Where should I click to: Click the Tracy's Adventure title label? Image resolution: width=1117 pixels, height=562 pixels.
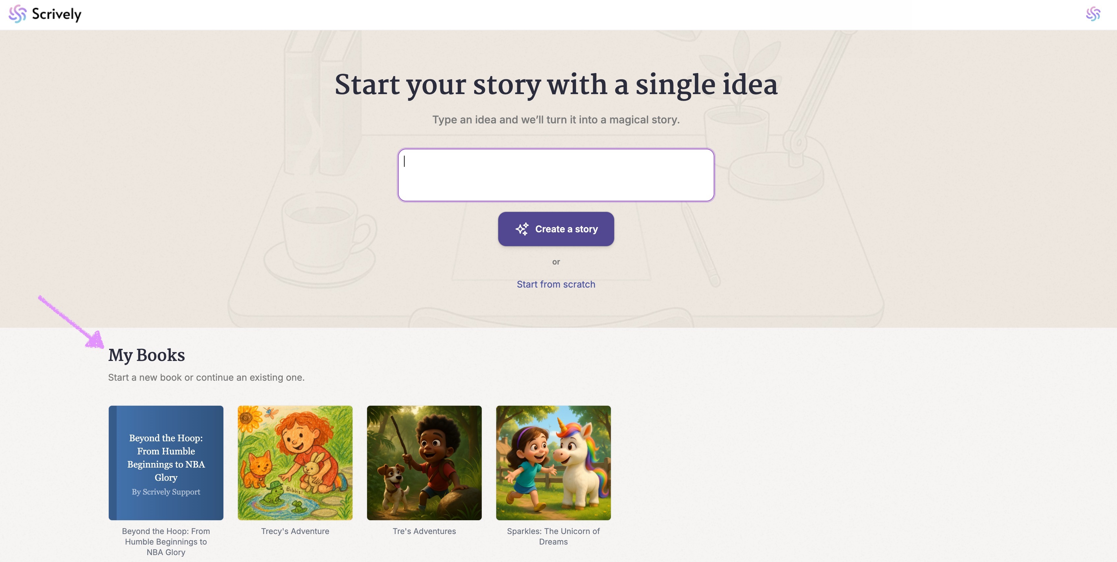[295, 531]
